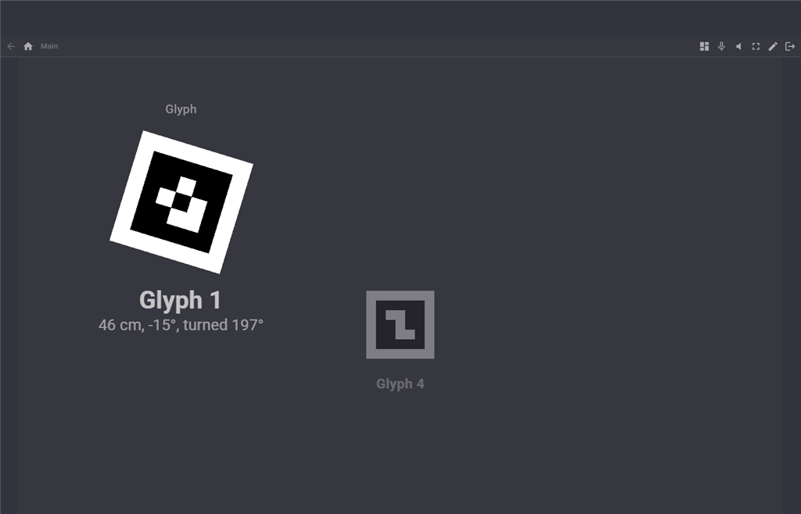Activate the microphone icon
Image resolution: width=801 pixels, height=514 pixels.
tap(721, 46)
